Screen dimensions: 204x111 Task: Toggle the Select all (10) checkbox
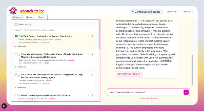[x=16, y=25]
